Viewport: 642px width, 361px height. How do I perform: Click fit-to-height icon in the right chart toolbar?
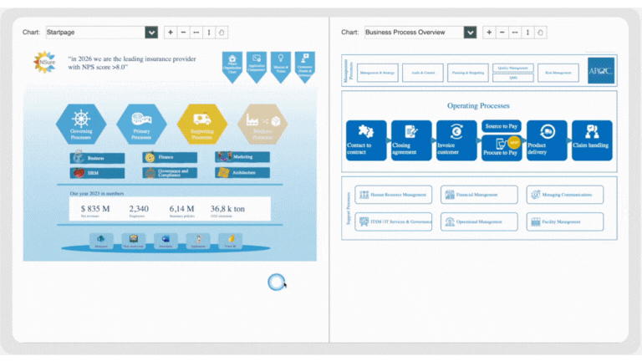pos(528,33)
